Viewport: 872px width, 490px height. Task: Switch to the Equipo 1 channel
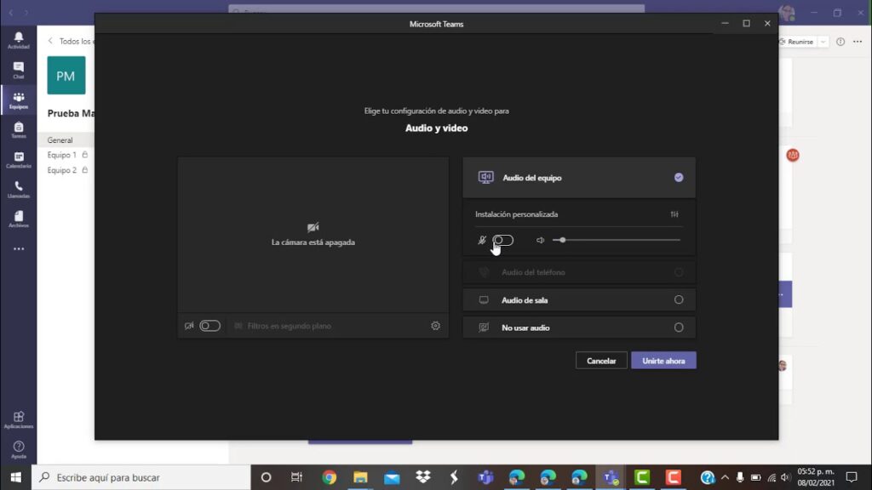pyautogui.click(x=63, y=155)
